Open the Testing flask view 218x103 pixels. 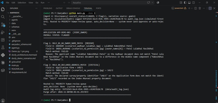pyautogui.click(x=3, y=48)
